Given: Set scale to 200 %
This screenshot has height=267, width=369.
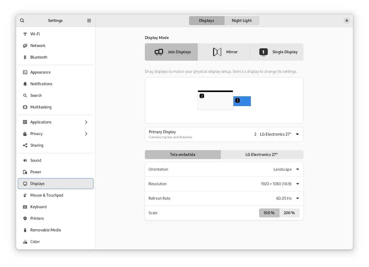Looking at the screenshot, I should point(289,213).
